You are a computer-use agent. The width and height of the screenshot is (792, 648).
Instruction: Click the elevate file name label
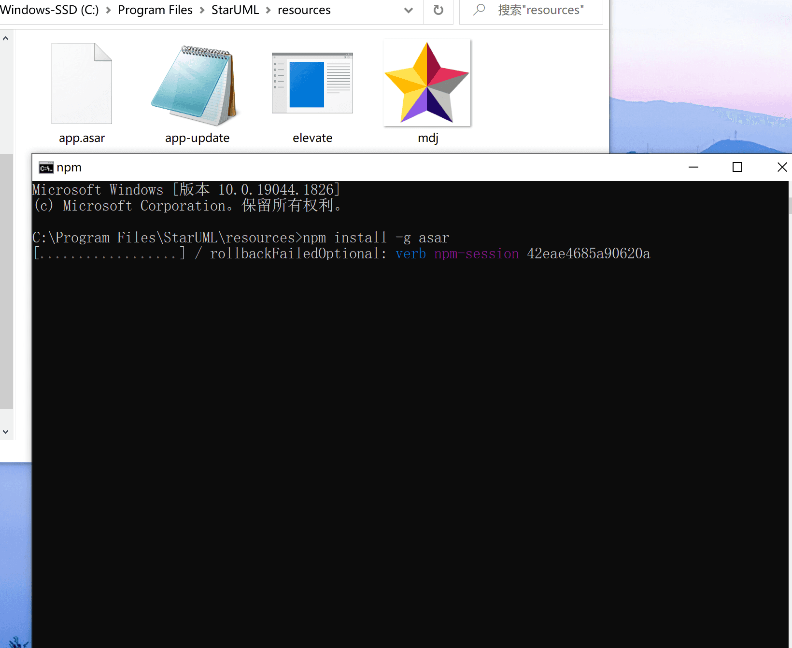coord(312,138)
